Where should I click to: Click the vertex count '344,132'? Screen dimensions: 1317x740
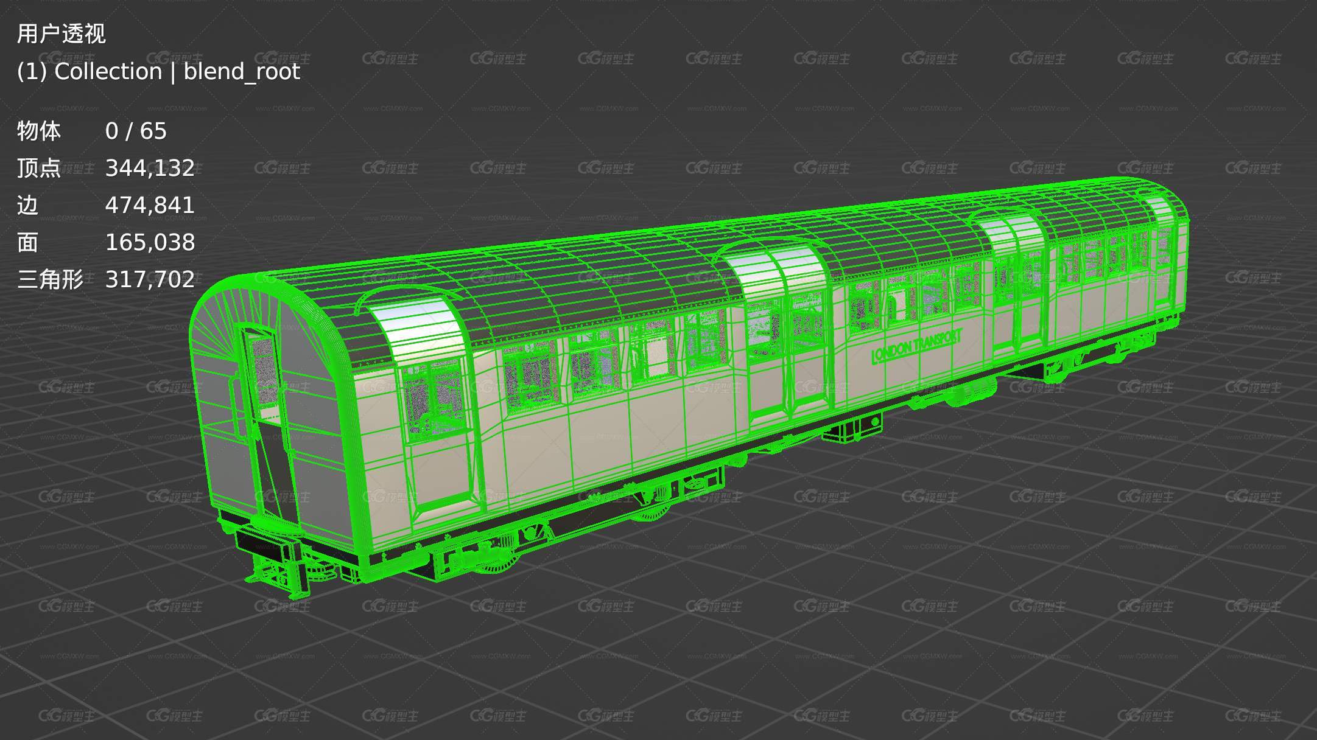coord(150,168)
